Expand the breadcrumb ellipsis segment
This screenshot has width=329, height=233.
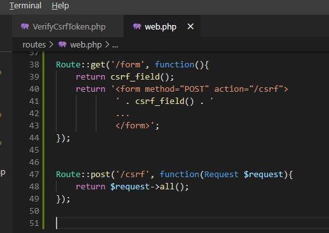tap(115, 46)
